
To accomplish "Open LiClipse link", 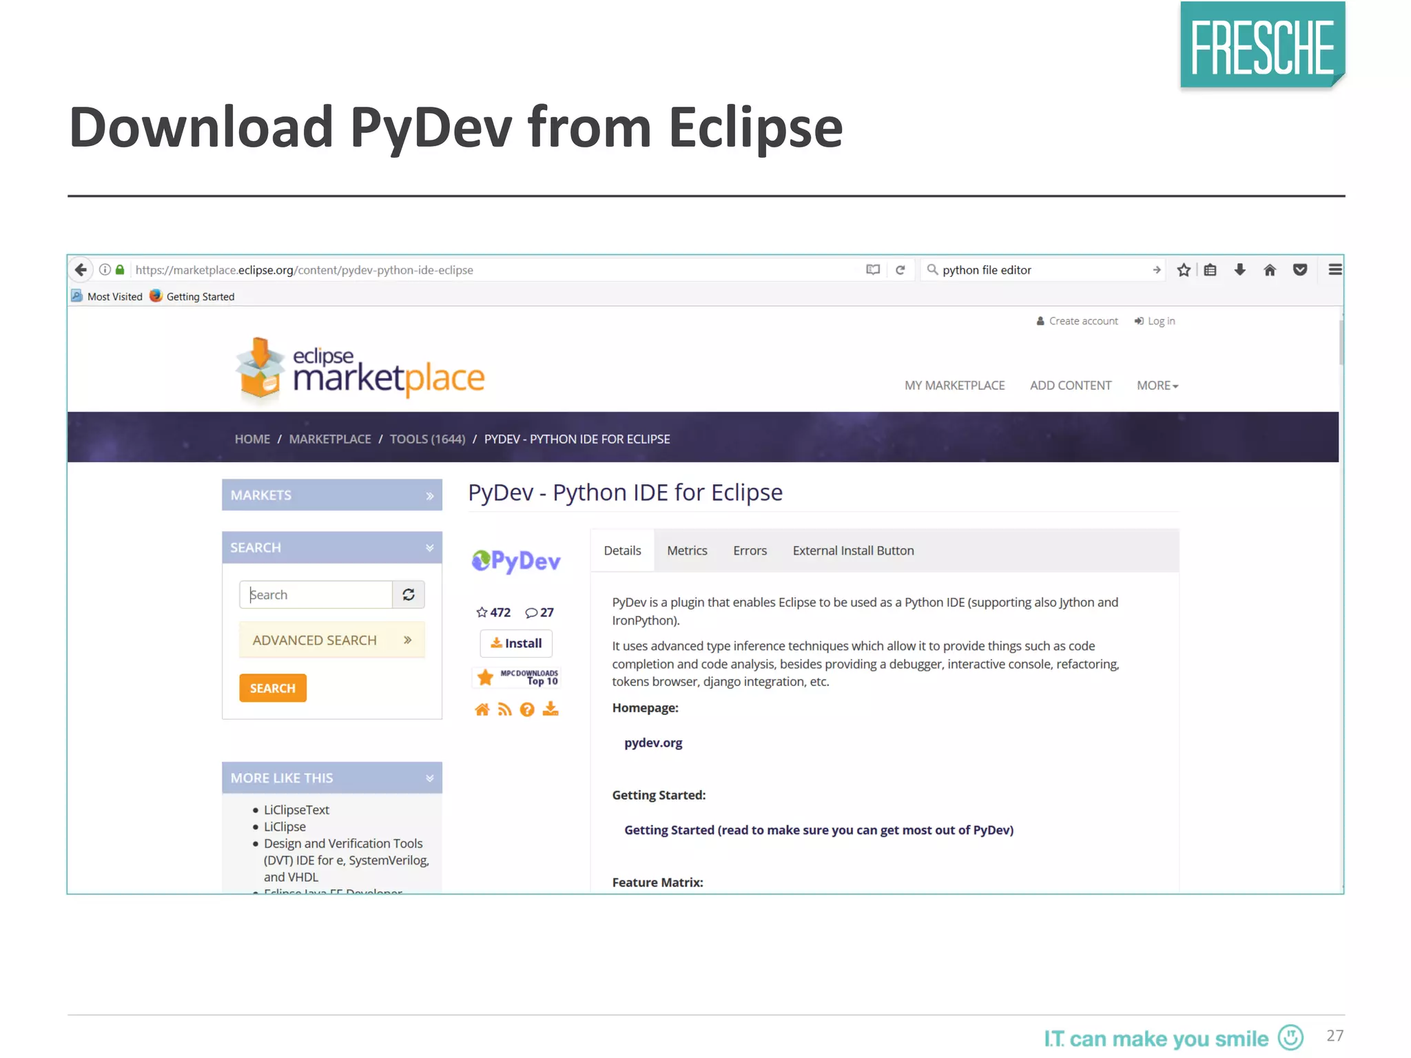I will pyautogui.click(x=285, y=827).
